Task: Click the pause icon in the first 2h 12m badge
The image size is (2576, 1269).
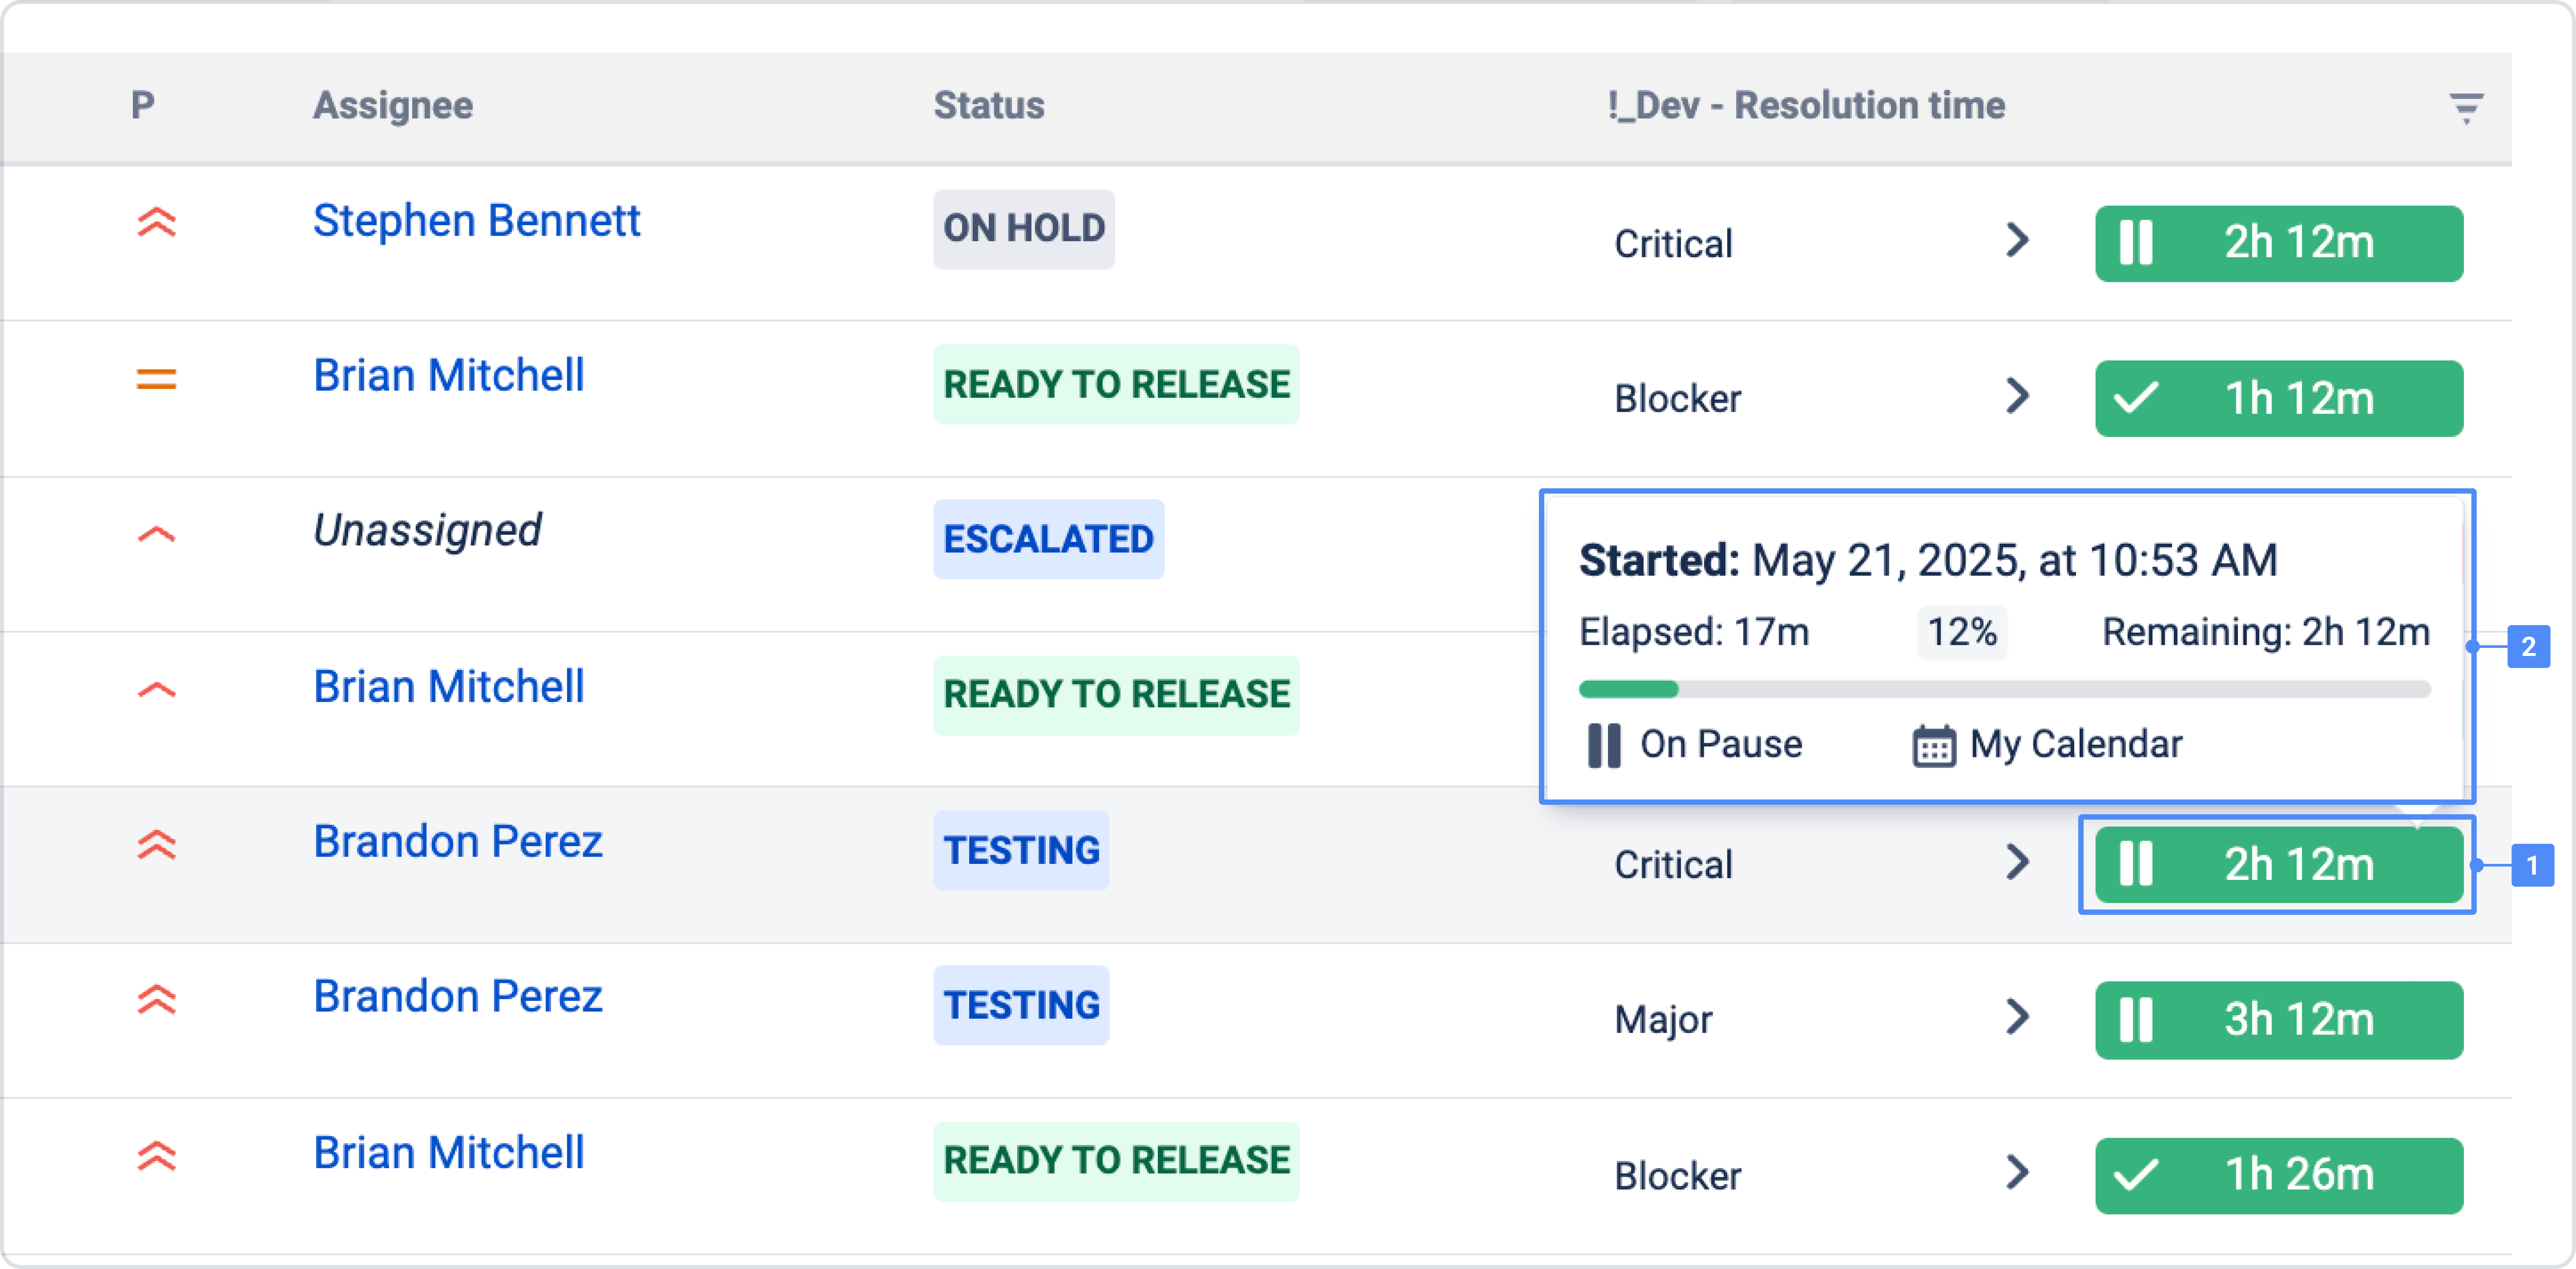Action: [2135, 243]
